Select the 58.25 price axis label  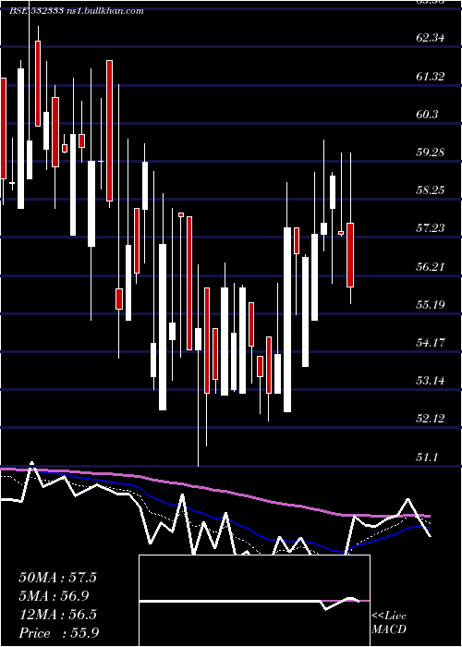[431, 190]
